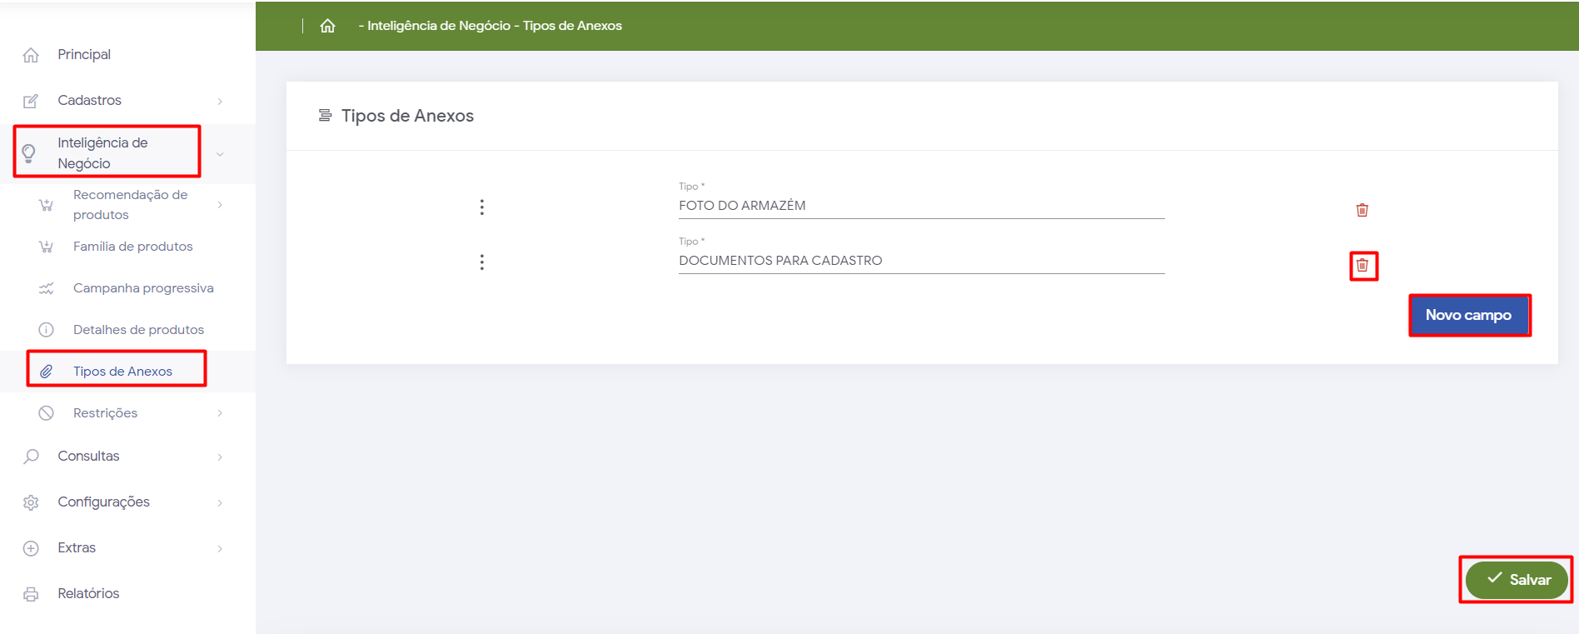The width and height of the screenshot is (1579, 634).
Task: Click the Novo campo button
Action: click(x=1468, y=315)
